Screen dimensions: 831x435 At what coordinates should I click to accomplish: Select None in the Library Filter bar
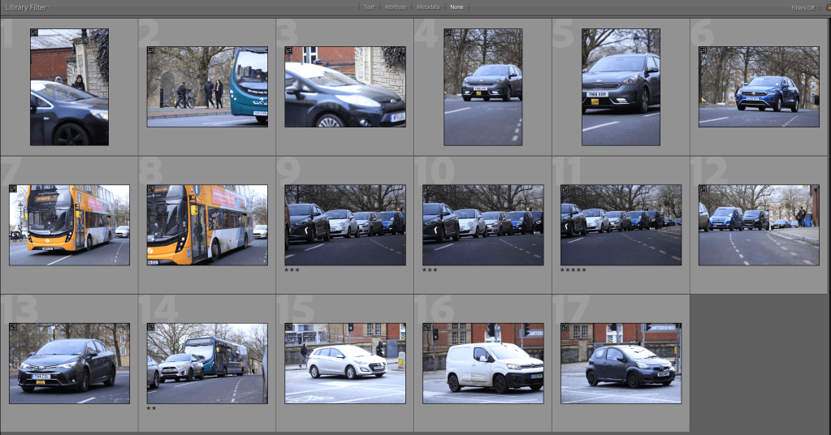click(457, 7)
